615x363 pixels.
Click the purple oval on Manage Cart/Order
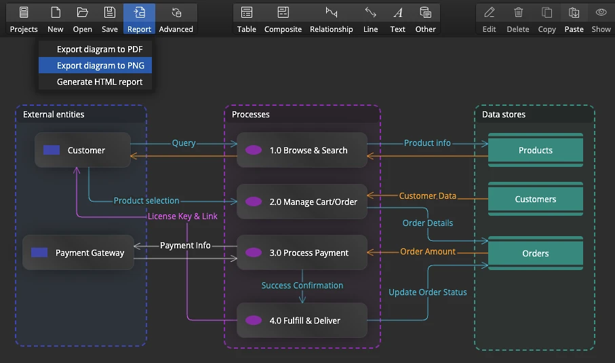(x=254, y=202)
